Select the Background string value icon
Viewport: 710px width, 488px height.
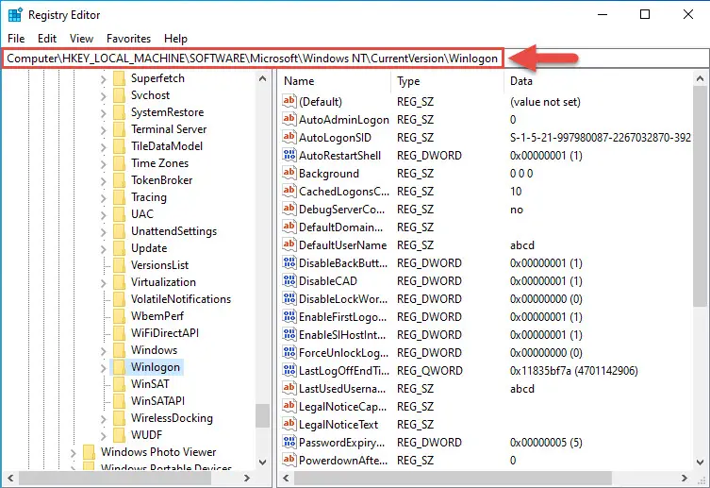289,173
